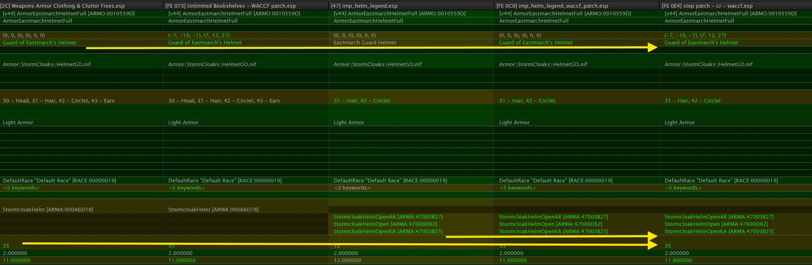Select "31 – Hair, 42 – Circlet" in step patch column

click(x=692, y=101)
